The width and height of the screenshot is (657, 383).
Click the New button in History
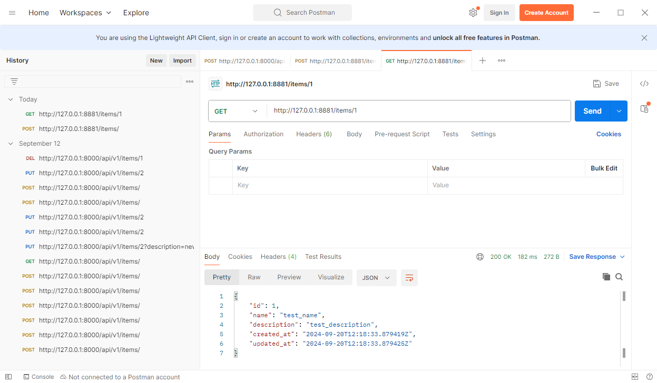click(x=156, y=61)
